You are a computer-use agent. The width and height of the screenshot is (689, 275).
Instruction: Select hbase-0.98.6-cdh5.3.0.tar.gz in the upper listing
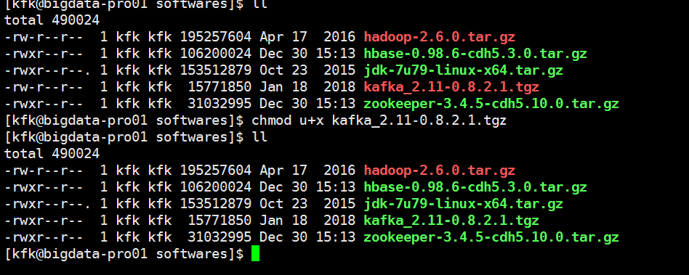[475, 54]
